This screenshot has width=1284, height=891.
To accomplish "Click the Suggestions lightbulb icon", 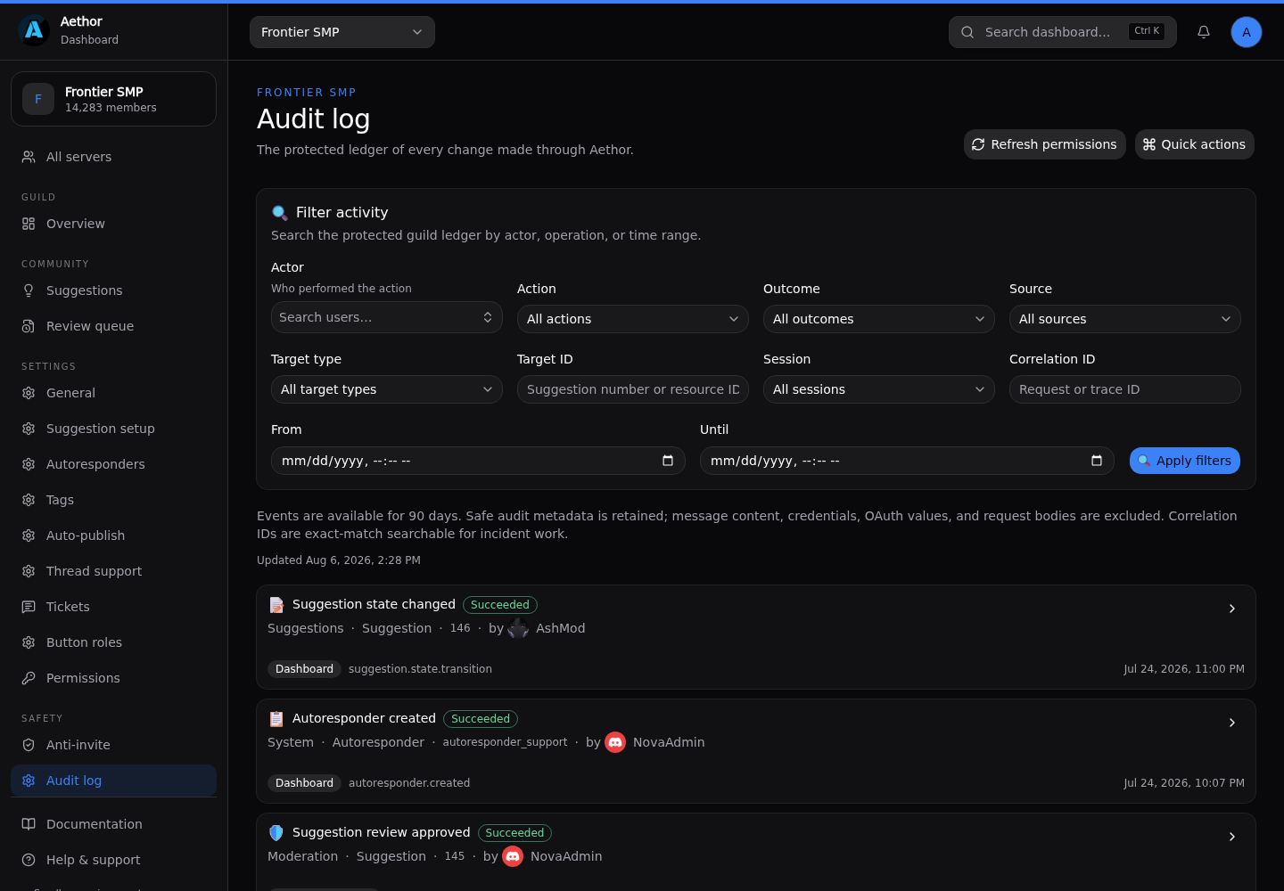I will [29, 290].
